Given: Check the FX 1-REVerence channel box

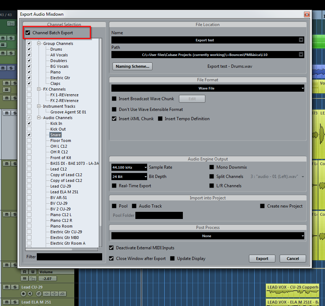Looking at the screenshot, I should tap(29, 95).
